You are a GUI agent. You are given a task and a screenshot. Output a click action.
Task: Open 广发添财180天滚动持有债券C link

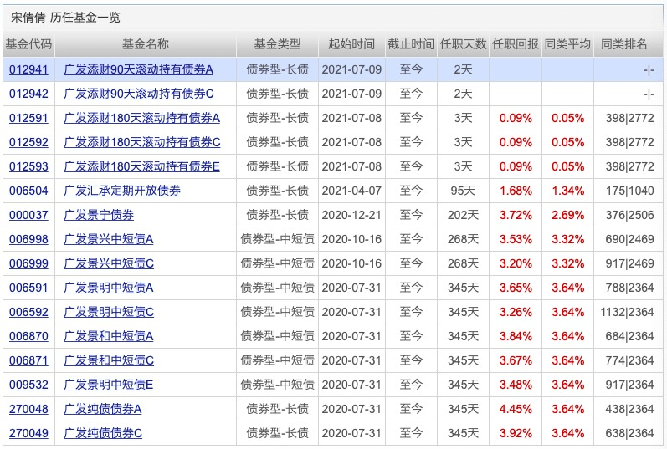click(x=141, y=142)
